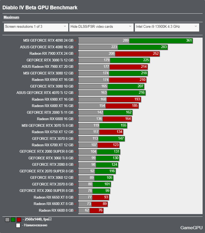The width and height of the screenshot is (205, 233).
Task: Click the red legend color swatch
Action: click(x=19, y=219)
